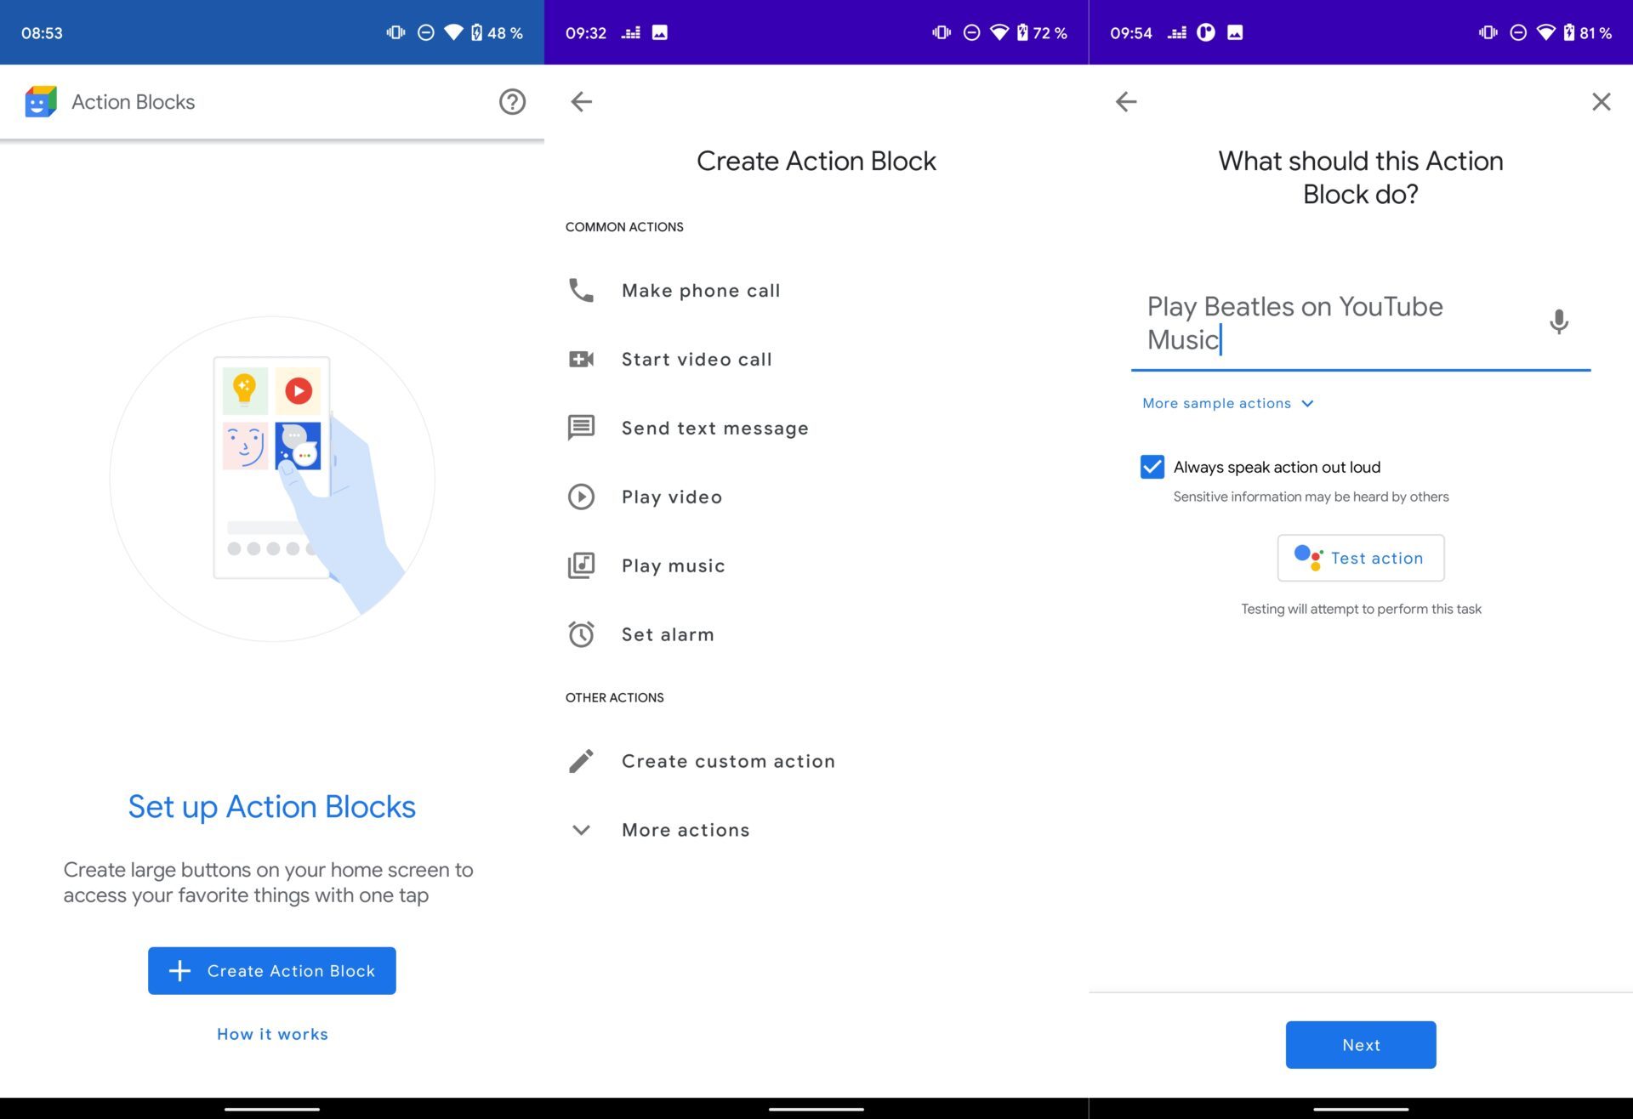Click the Set up Action Blocks illustration
The image size is (1633, 1119).
tap(272, 479)
